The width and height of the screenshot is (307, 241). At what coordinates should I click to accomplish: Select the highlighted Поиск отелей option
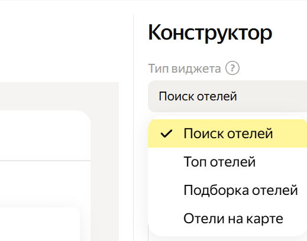(228, 133)
